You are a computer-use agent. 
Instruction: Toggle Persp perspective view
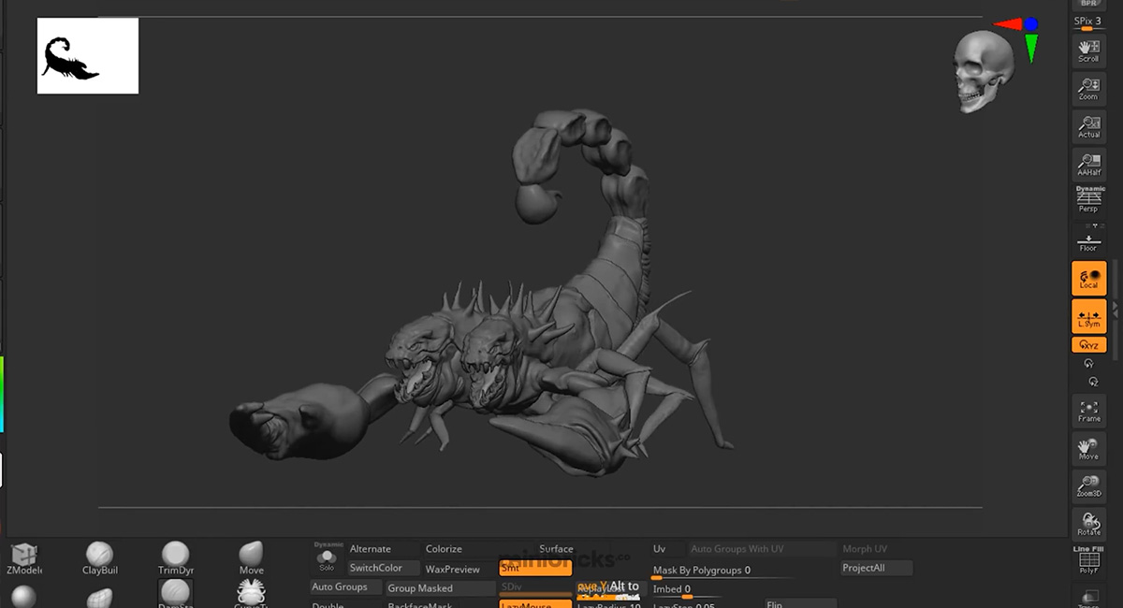pos(1088,200)
